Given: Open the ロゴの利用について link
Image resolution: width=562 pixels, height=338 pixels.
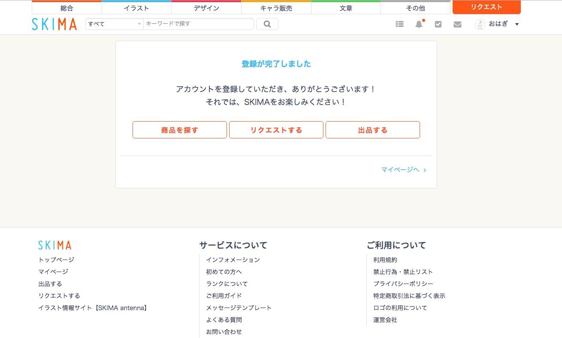Looking at the screenshot, I should point(400,308).
